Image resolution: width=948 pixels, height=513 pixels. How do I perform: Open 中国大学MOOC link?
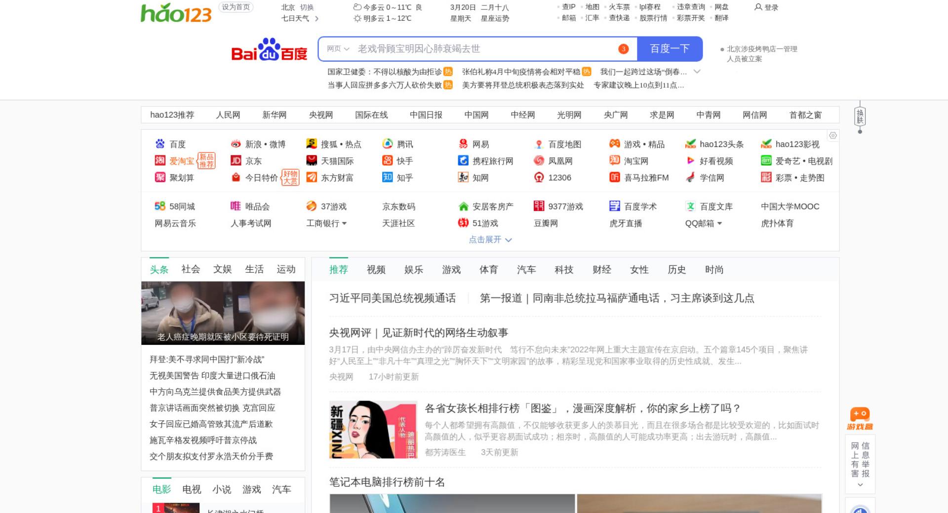pyautogui.click(x=790, y=207)
